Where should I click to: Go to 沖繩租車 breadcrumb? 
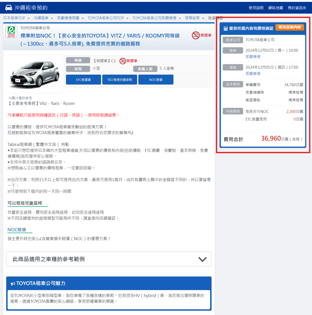41,18
